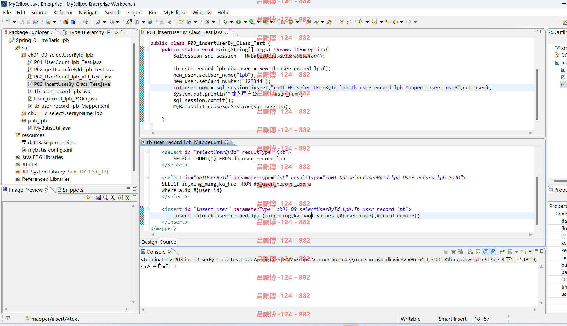This screenshot has height=326, width=567.
Task: Click the Search flashlight toolbar icon
Action: click(316, 22)
